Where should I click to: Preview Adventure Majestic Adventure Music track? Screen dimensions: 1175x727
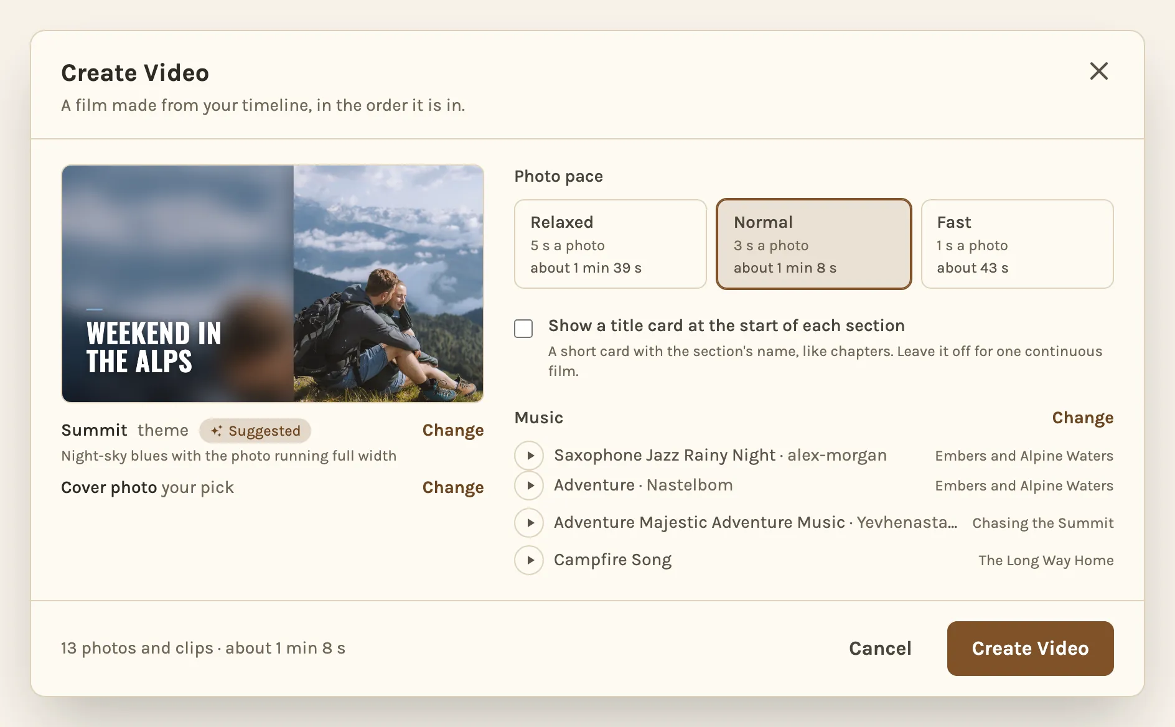[x=529, y=523]
